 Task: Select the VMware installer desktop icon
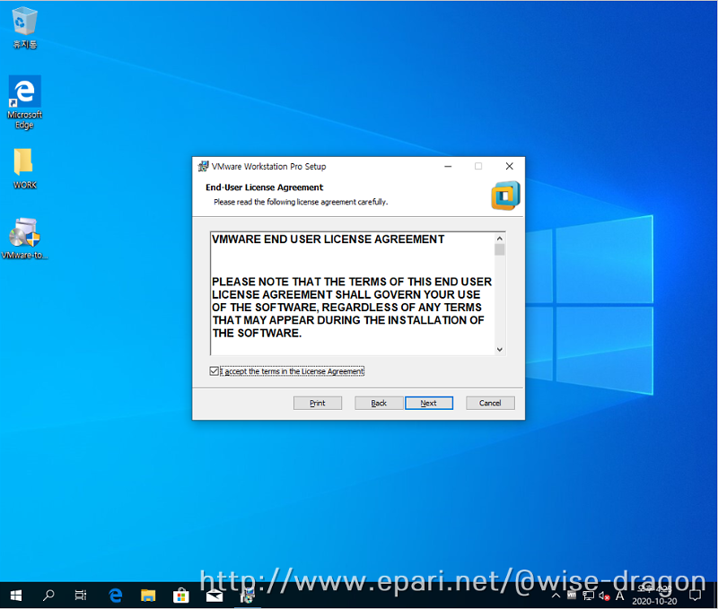[x=25, y=239]
